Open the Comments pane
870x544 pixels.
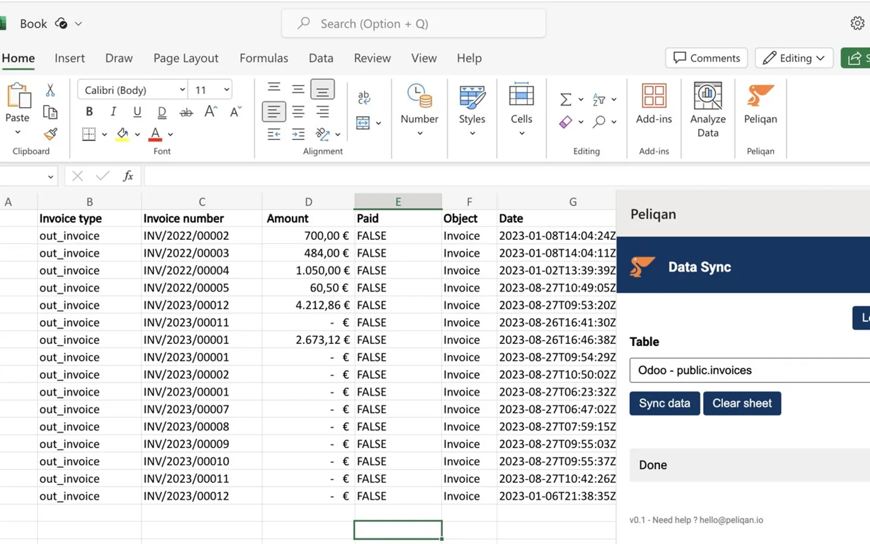(x=706, y=58)
